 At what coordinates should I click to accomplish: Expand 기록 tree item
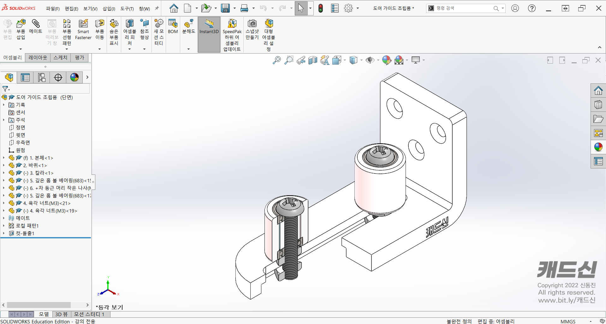tap(4, 105)
